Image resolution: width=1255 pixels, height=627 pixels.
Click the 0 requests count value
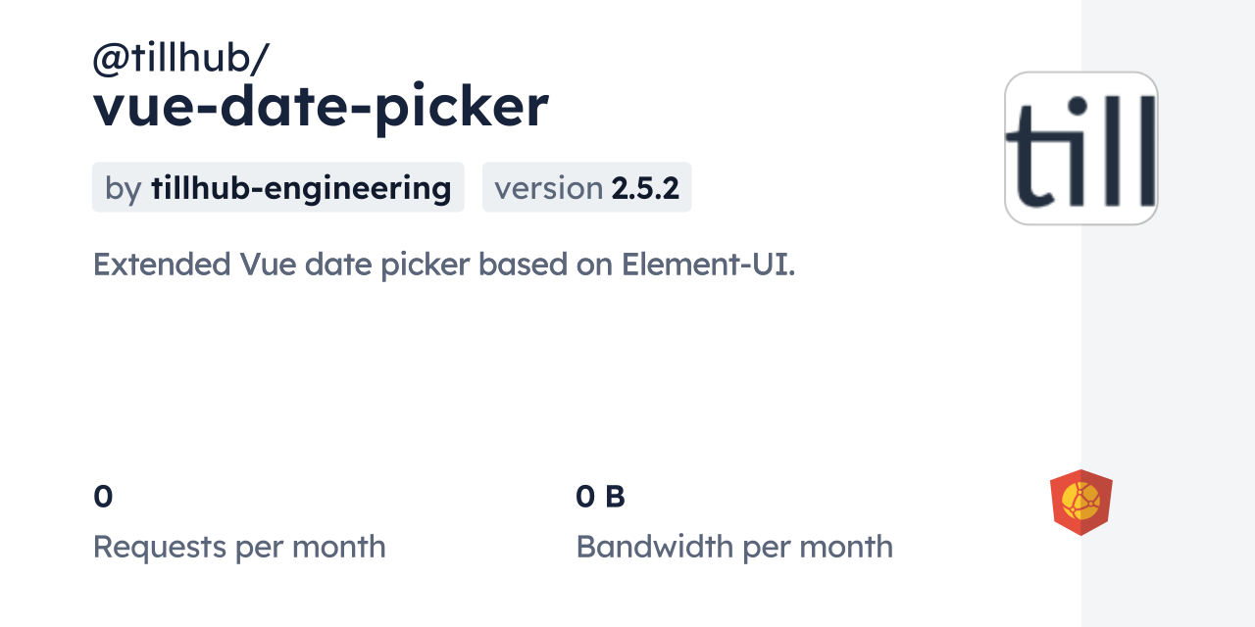point(103,497)
